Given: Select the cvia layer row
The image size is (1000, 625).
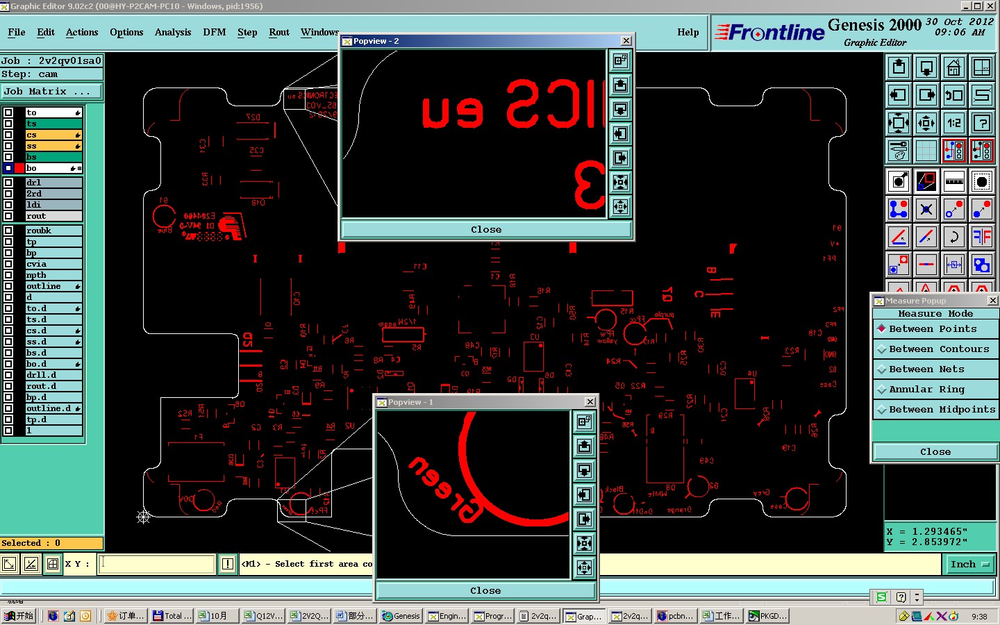Looking at the screenshot, I should coord(53,264).
